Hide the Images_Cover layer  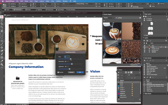pos(144,49)
